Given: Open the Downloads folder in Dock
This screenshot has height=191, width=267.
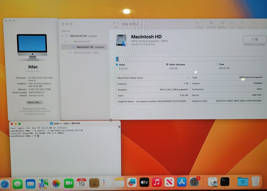Looking at the screenshot, I should tap(243, 181).
